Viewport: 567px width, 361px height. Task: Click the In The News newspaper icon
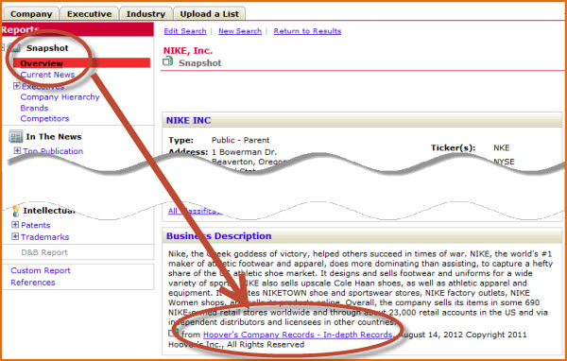pos(15,136)
